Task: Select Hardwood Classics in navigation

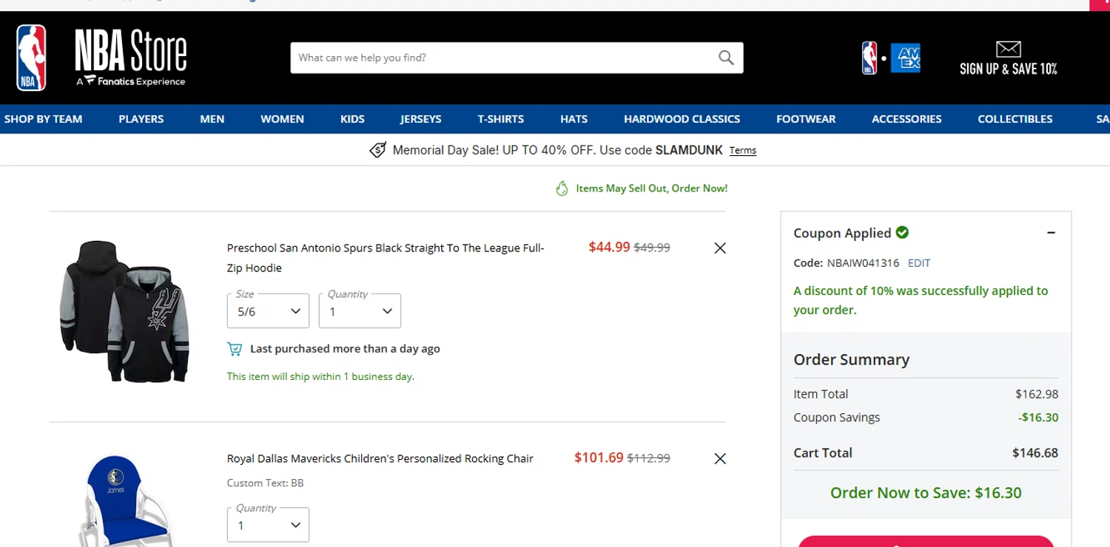Action: point(682,119)
